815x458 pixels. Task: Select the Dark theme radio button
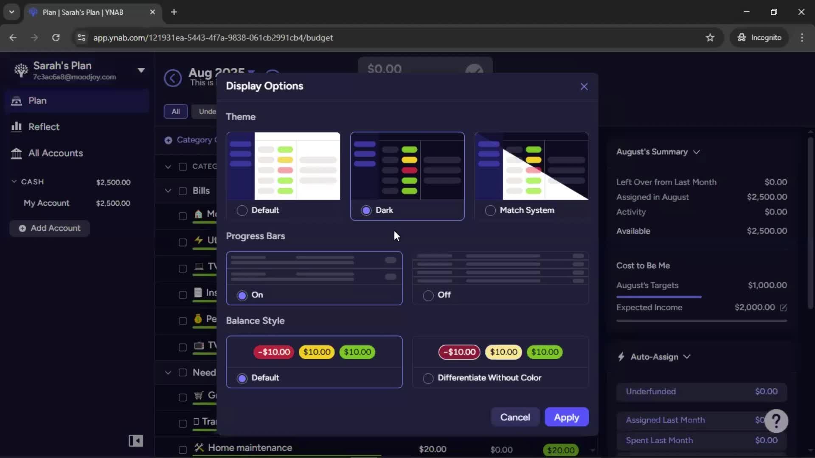(366, 210)
